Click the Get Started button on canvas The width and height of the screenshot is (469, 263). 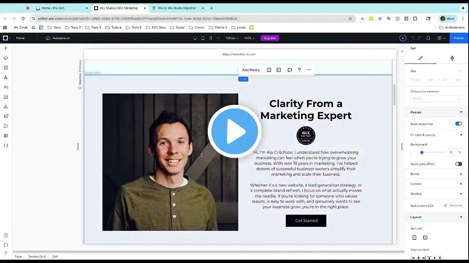tap(306, 221)
